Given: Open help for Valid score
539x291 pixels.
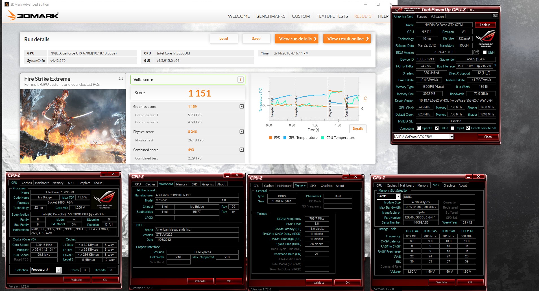Looking at the screenshot, I should (x=240, y=80).
